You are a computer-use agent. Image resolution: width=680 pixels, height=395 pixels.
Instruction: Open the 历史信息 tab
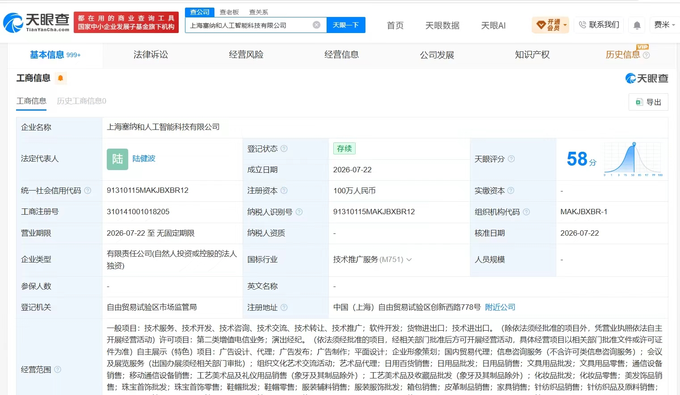623,55
